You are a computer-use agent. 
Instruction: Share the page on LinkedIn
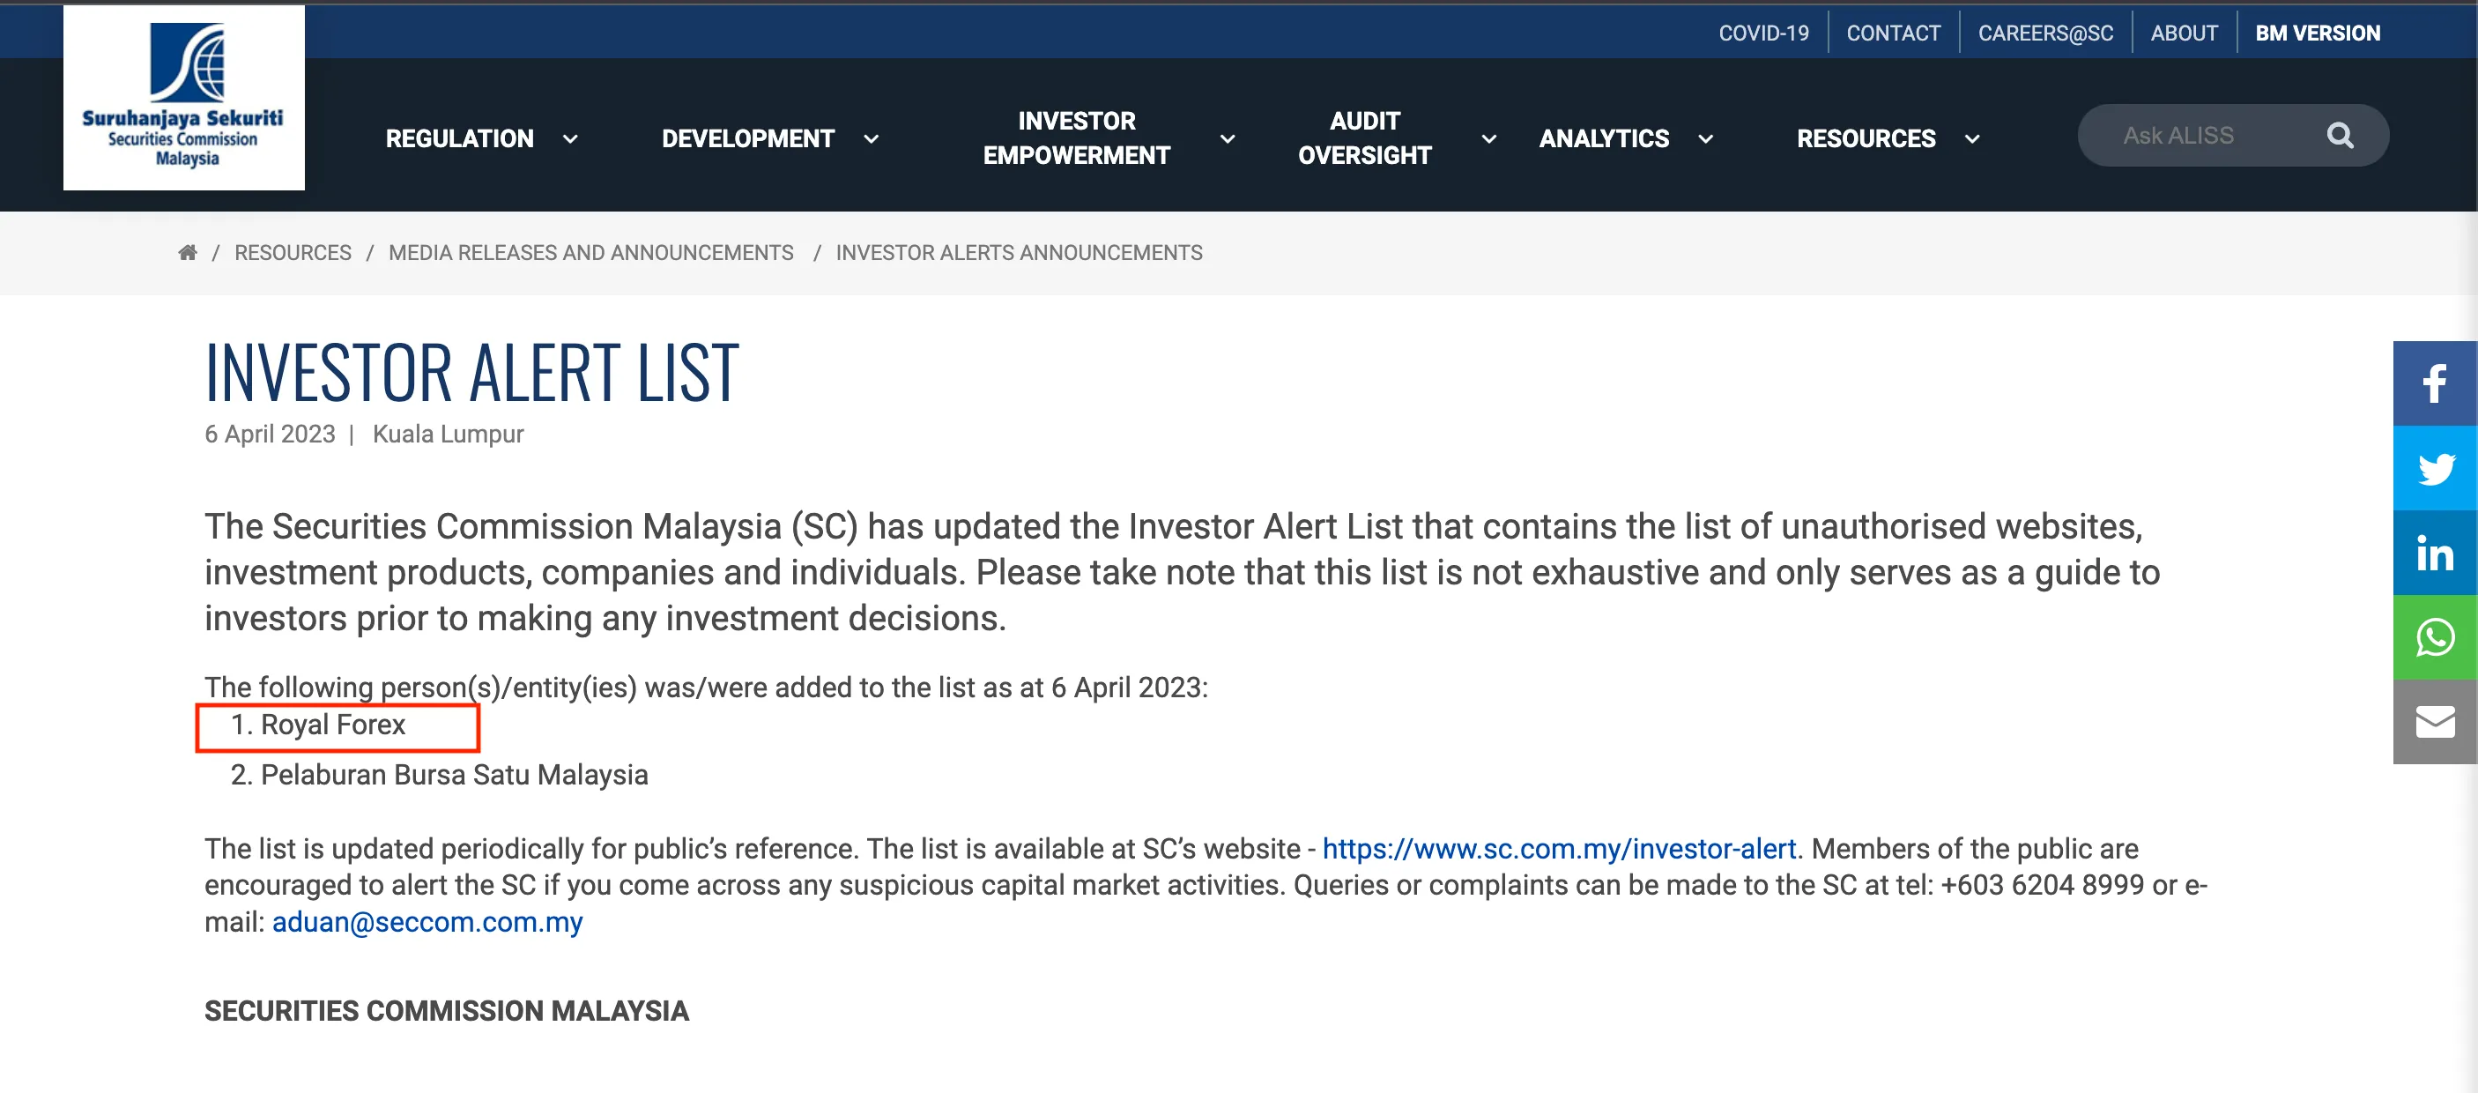2435,553
